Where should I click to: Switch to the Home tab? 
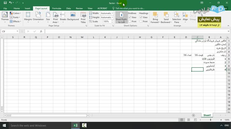[17, 9]
